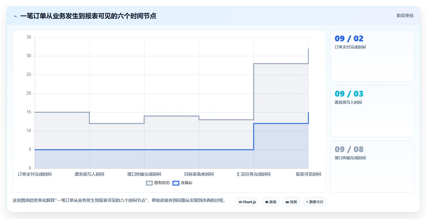Click the y-axis value 35
427x219 pixels.
click(29, 37)
